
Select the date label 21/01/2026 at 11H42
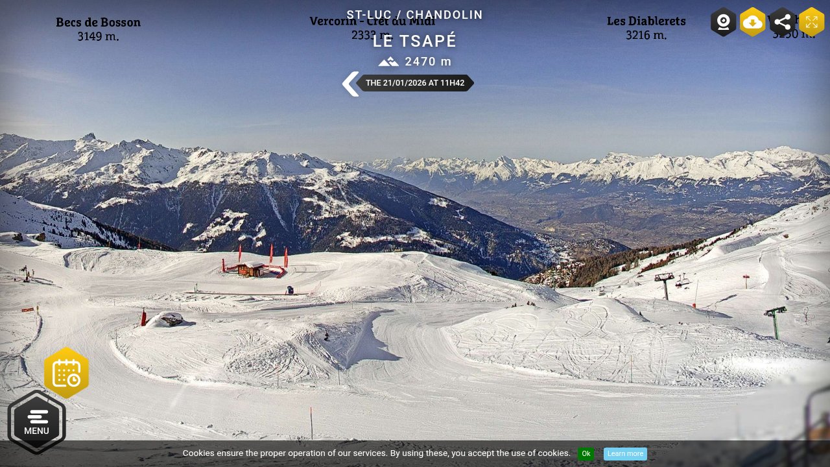[415, 83]
